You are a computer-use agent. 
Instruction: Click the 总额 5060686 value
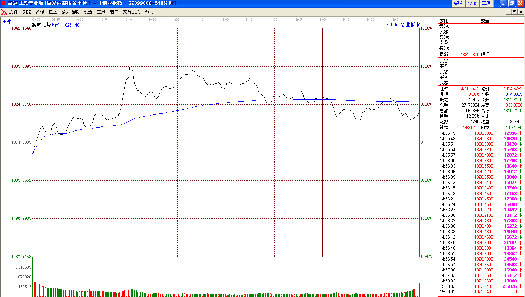pos(471,111)
